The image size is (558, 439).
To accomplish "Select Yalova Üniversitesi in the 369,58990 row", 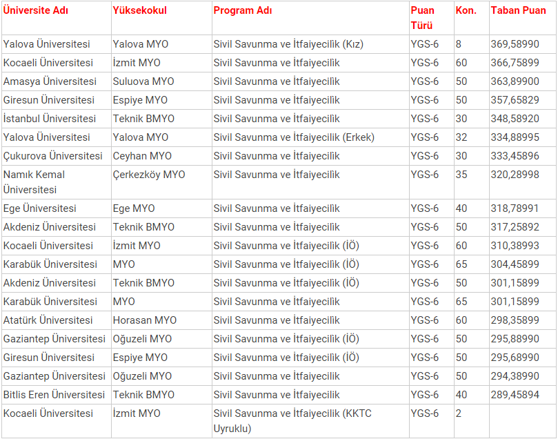I will [x=47, y=44].
